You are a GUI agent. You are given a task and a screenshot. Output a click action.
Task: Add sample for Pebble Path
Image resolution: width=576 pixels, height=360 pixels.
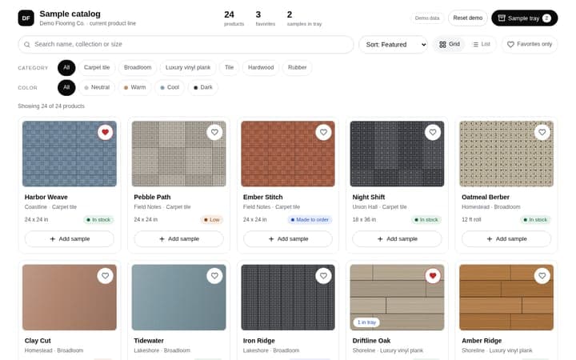178,238
